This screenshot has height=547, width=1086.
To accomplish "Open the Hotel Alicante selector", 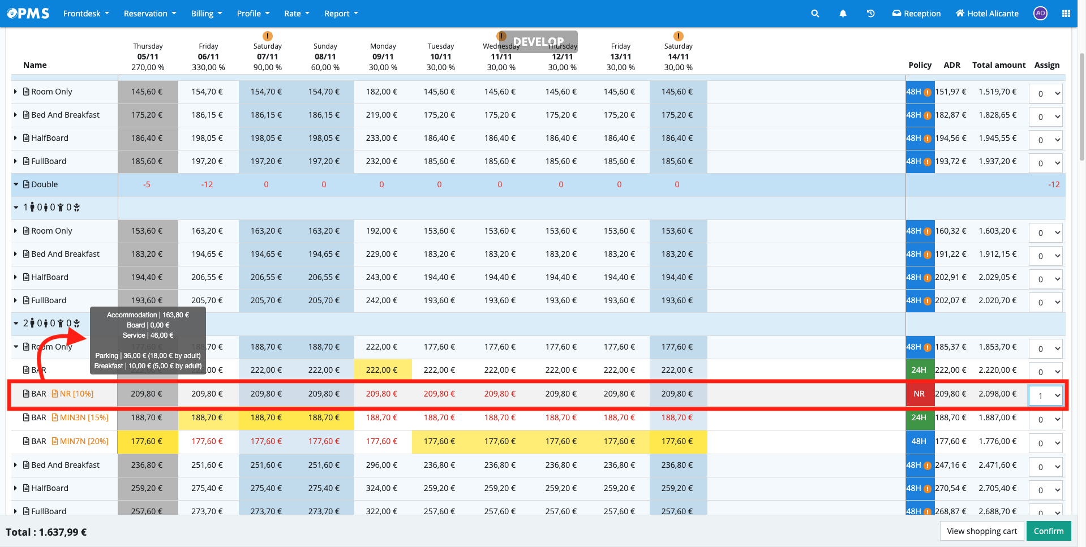I will [987, 14].
